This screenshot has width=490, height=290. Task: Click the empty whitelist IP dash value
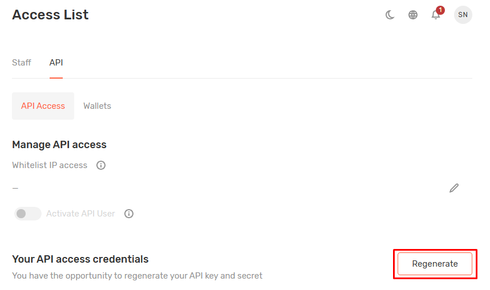(x=15, y=188)
